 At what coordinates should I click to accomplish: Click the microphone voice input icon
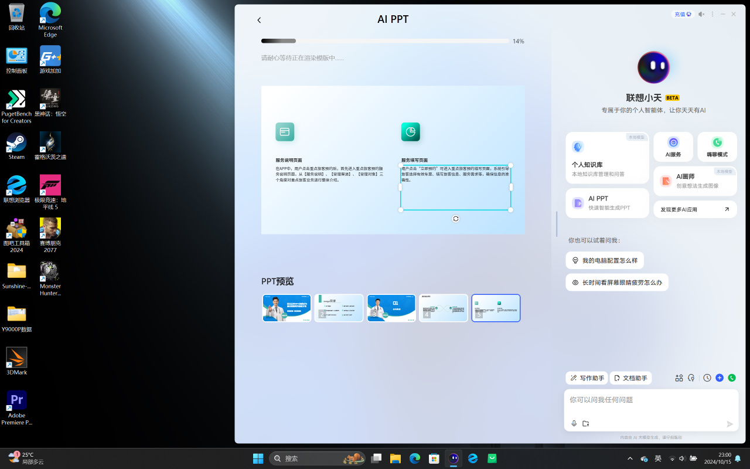pyautogui.click(x=574, y=424)
